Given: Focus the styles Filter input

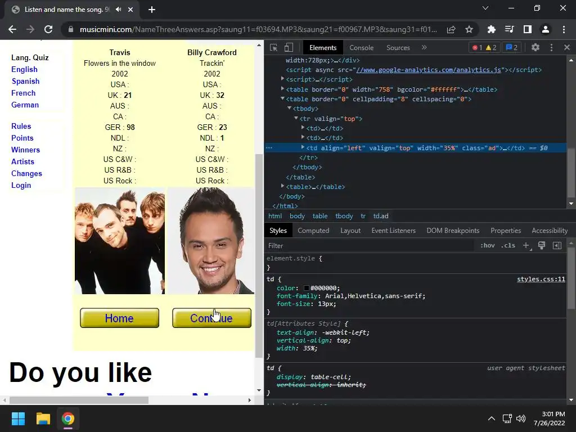Looking at the screenshot, I should 369,245.
